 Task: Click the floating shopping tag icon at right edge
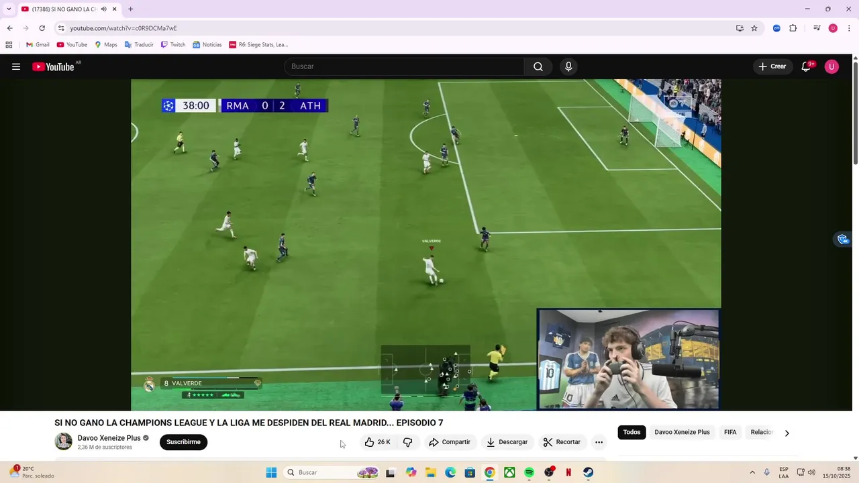point(843,239)
